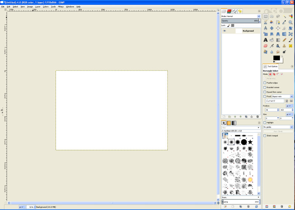Check the Expand from center option
This screenshot has width=295, height=210.
click(x=264, y=92)
